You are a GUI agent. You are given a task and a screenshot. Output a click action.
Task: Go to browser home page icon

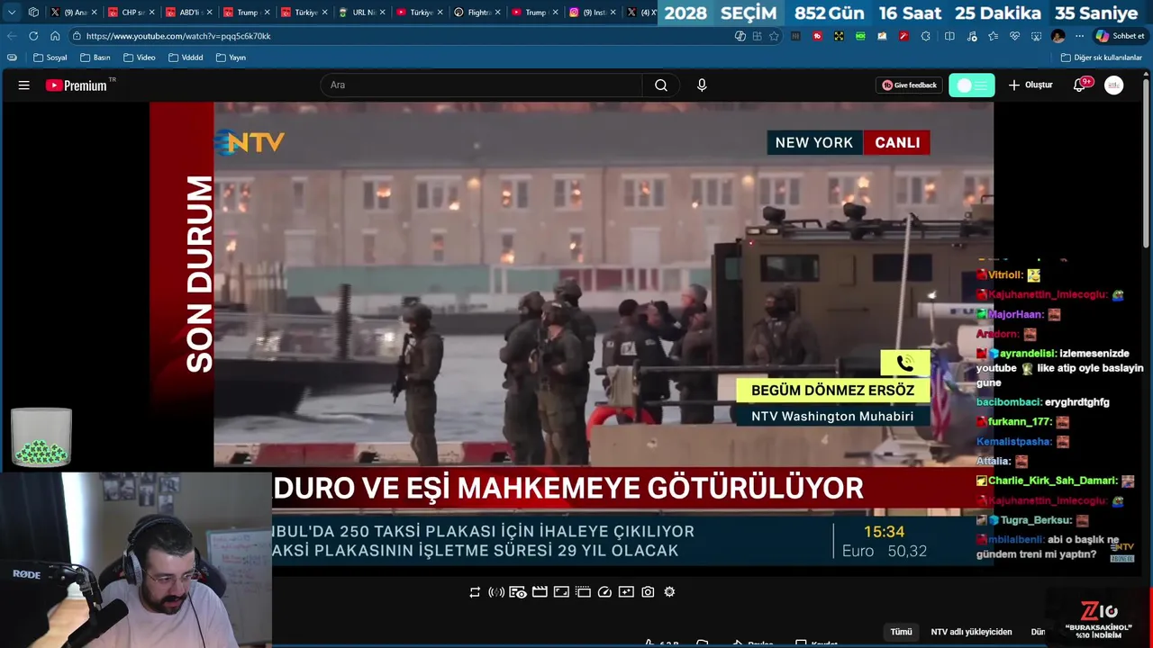tap(55, 36)
